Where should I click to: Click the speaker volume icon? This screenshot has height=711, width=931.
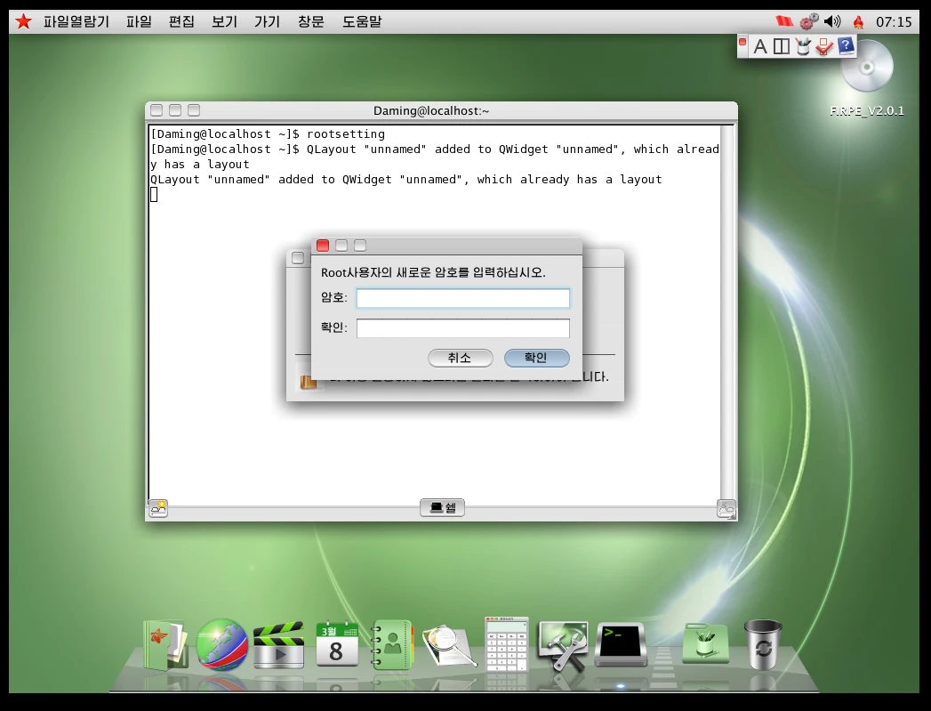point(832,21)
